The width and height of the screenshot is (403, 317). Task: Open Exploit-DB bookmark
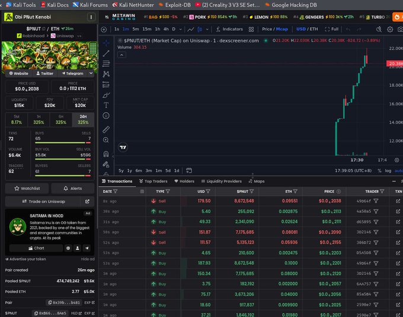click(x=175, y=5)
